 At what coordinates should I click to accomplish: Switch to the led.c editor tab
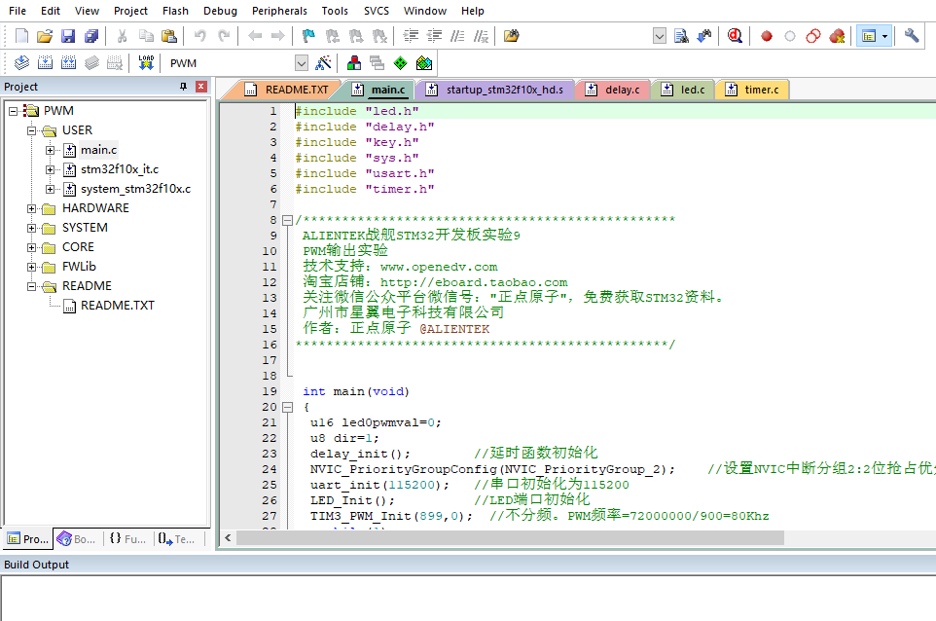[x=683, y=90]
